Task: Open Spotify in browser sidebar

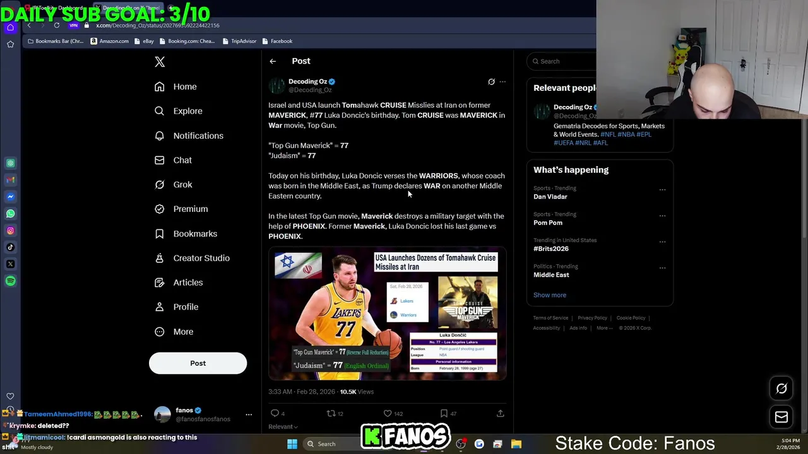Action: (10, 281)
